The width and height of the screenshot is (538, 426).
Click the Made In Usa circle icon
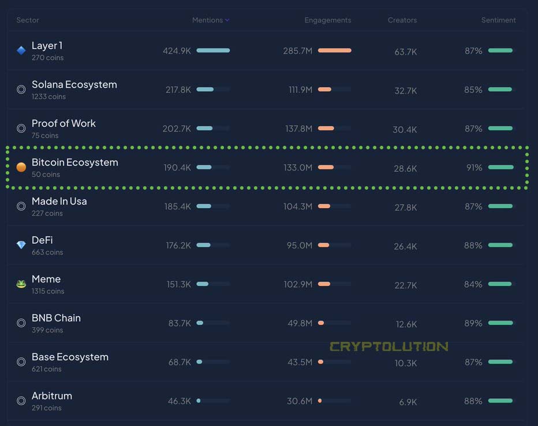(x=21, y=206)
